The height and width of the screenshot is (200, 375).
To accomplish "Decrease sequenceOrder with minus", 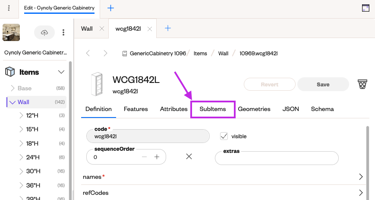I will 144,157.
